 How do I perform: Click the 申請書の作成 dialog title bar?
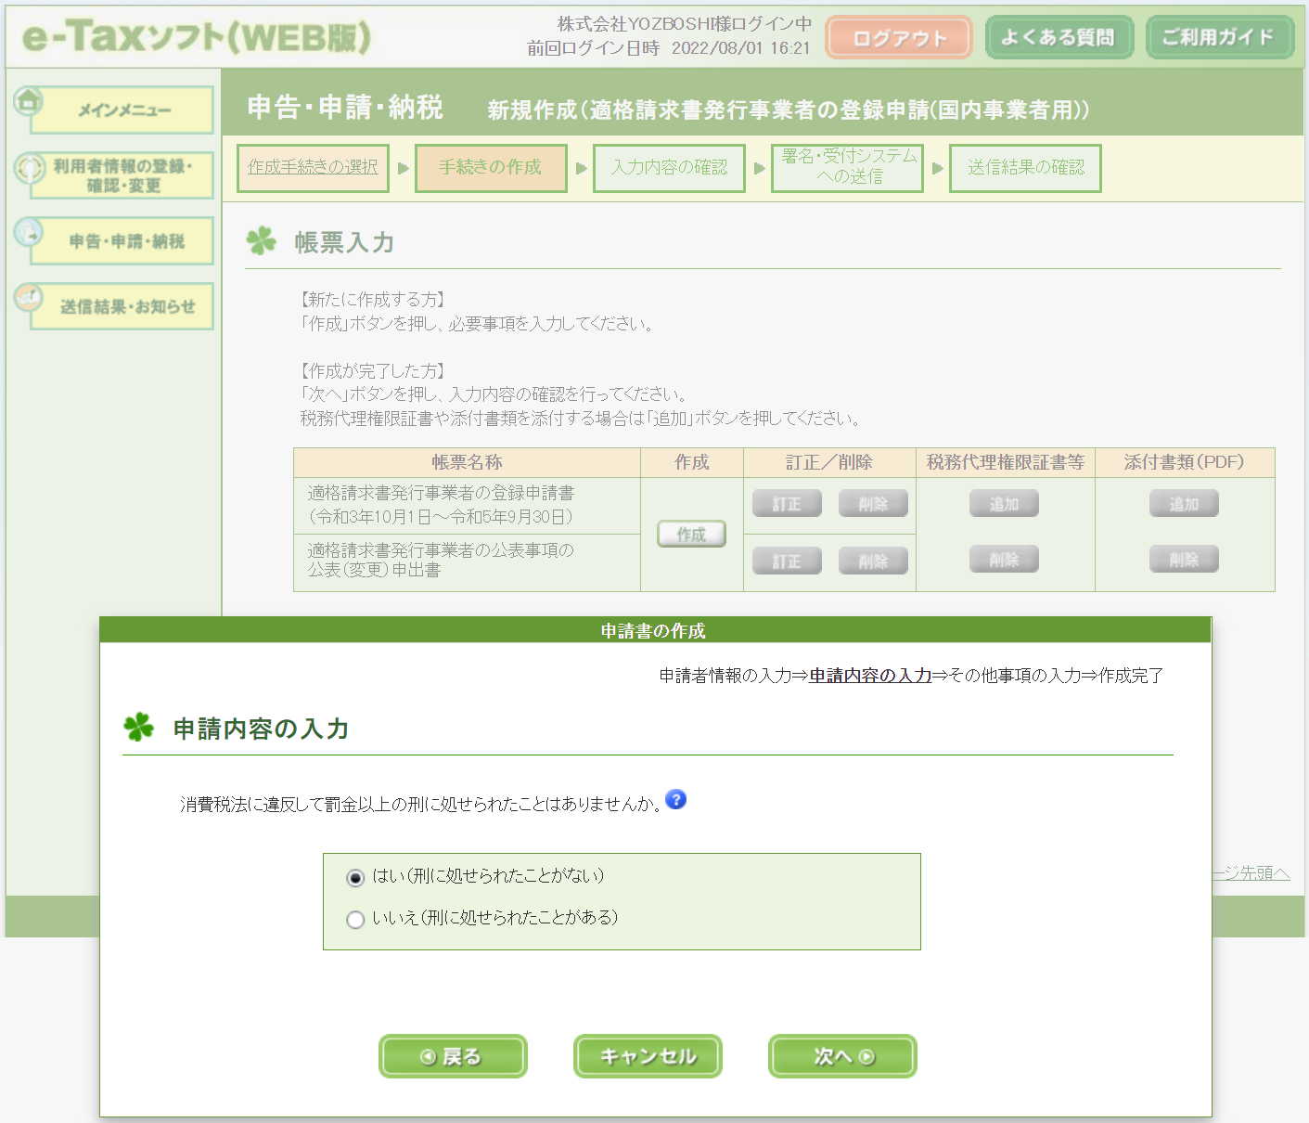point(655,630)
